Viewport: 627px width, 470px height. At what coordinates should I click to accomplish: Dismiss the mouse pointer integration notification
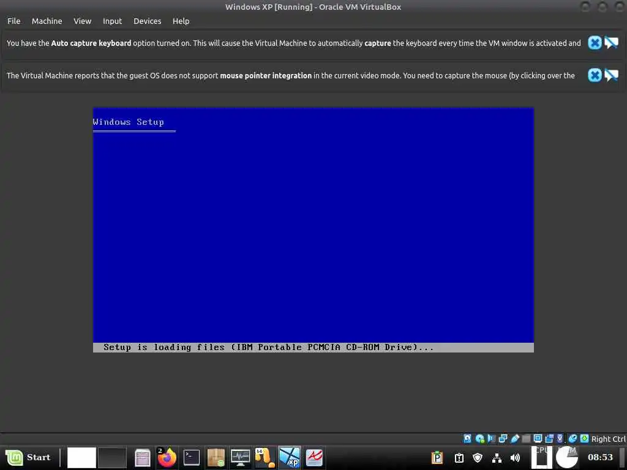(595, 75)
